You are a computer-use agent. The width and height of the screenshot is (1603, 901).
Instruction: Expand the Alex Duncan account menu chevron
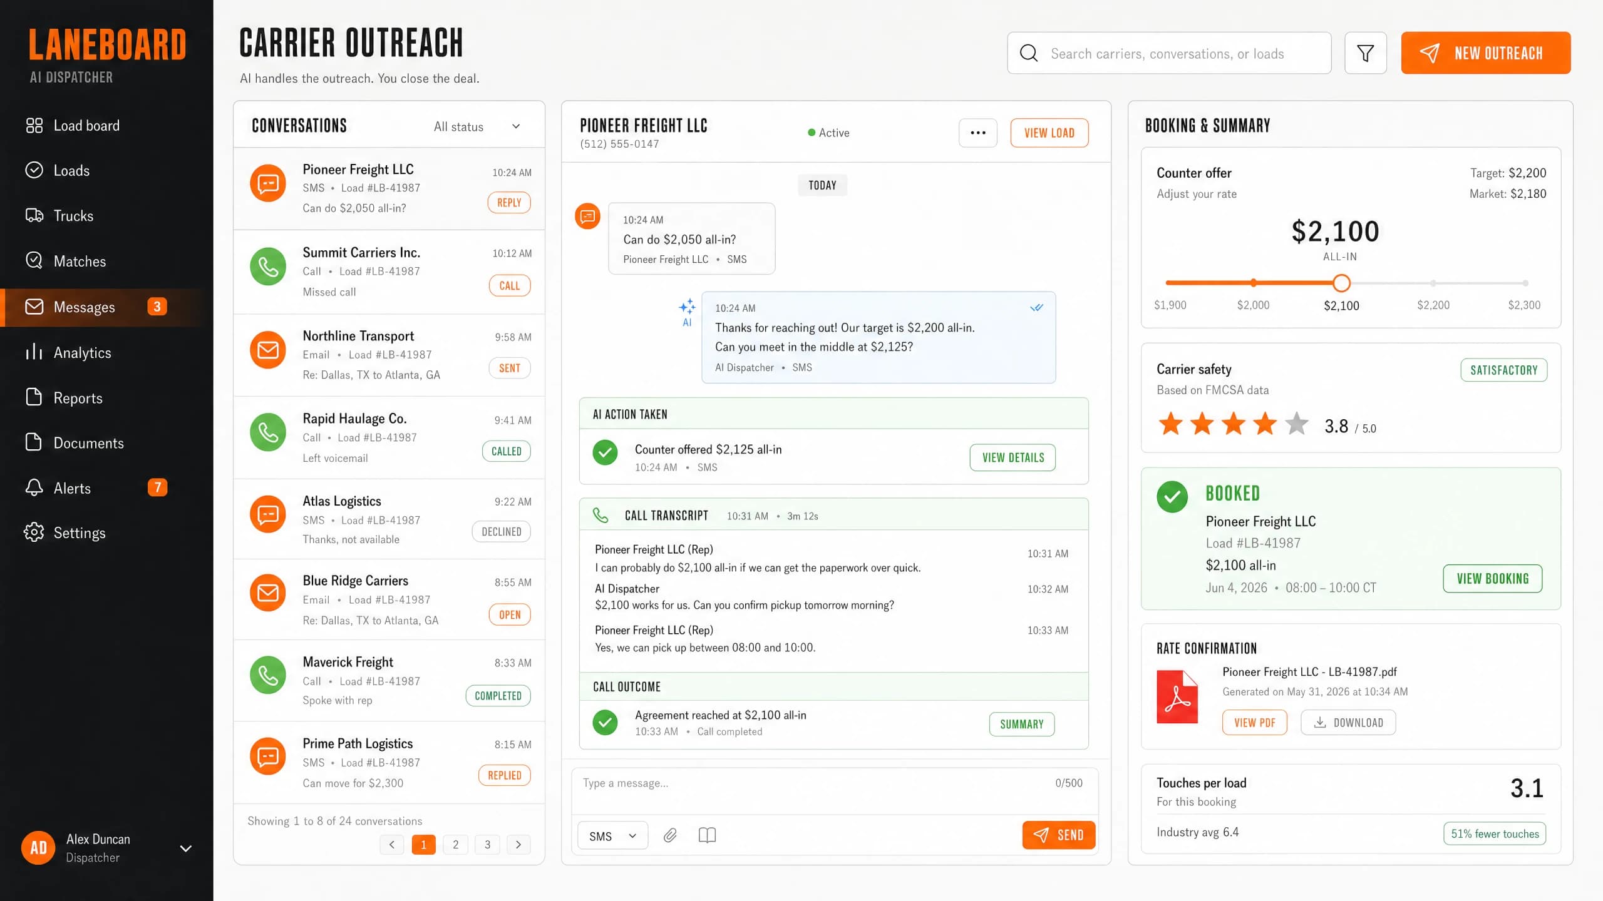(x=186, y=848)
